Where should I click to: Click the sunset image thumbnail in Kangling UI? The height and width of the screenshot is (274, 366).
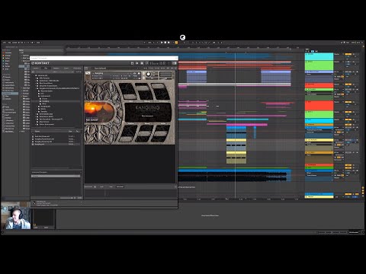98,112
